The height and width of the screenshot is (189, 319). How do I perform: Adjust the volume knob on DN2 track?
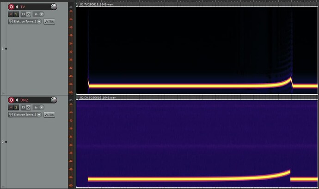point(54,100)
